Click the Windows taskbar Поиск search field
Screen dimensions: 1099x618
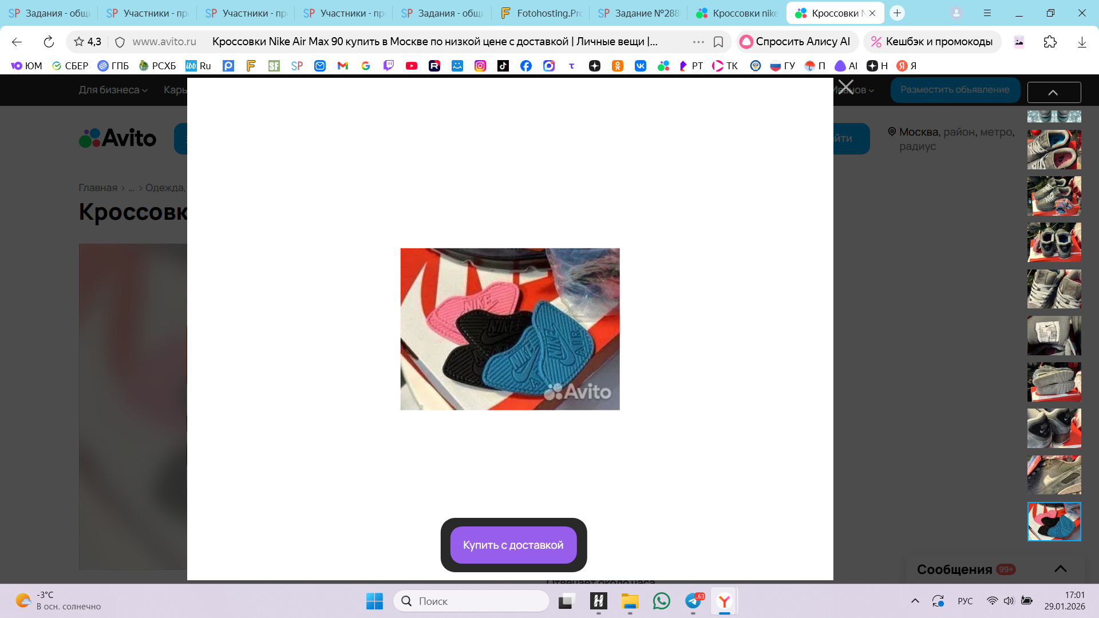pos(471,601)
